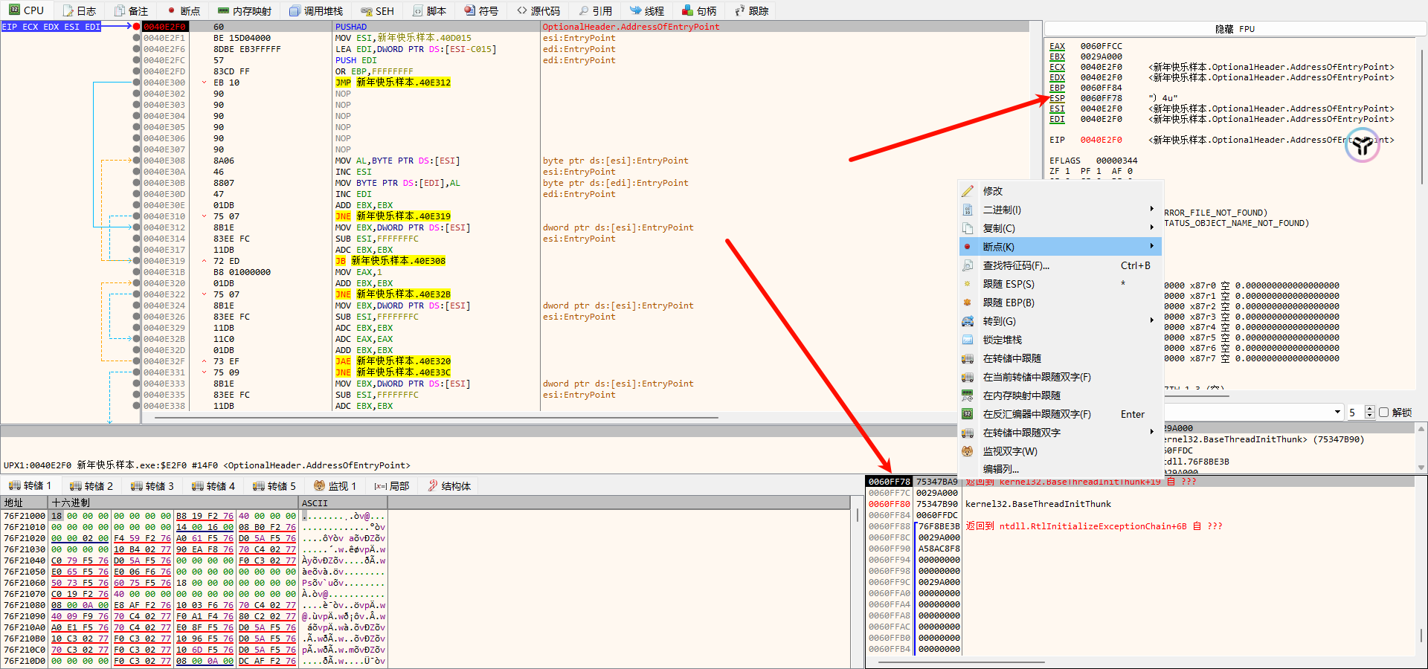Toggle breakpoint bullet at address 0040E312
Screen dimensions: 1428x669
(136, 227)
